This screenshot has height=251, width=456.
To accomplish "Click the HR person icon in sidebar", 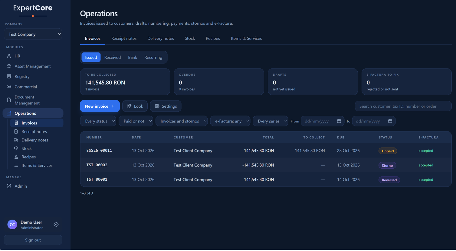I will click(x=9, y=56).
